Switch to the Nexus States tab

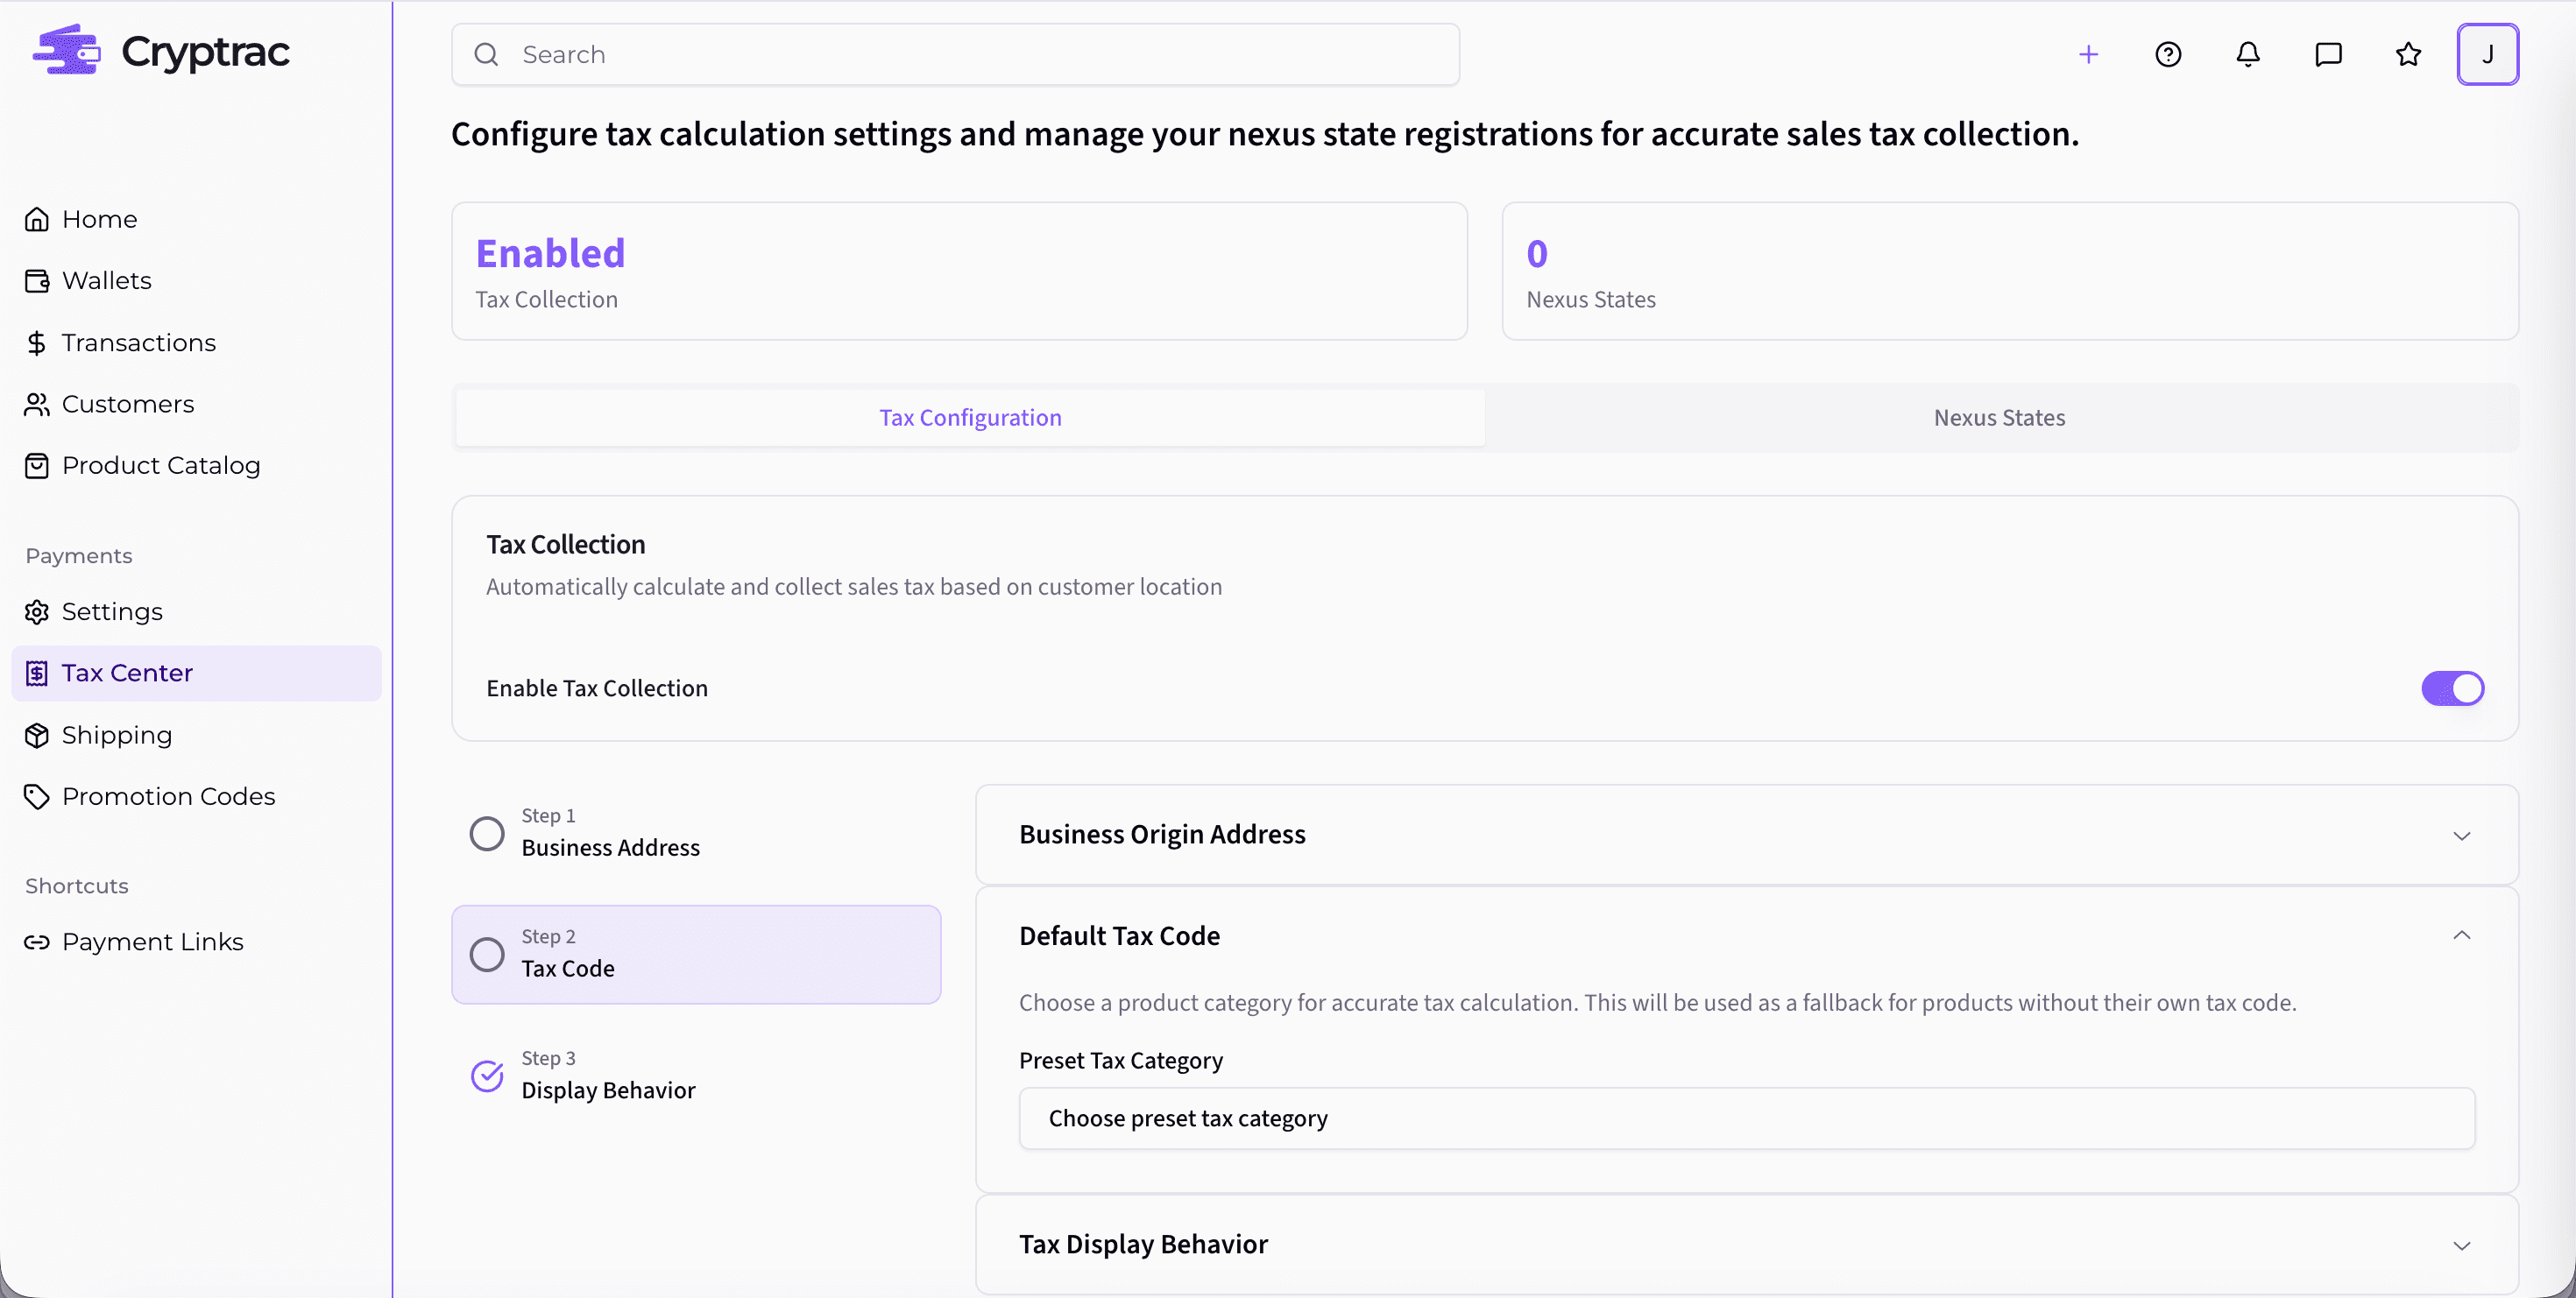[1998, 417]
